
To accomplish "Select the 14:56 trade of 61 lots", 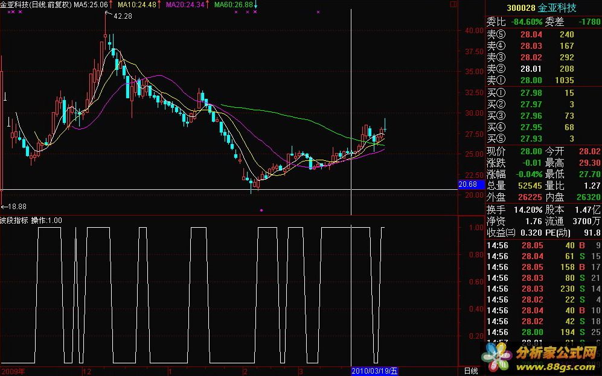I will (x=543, y=257).
